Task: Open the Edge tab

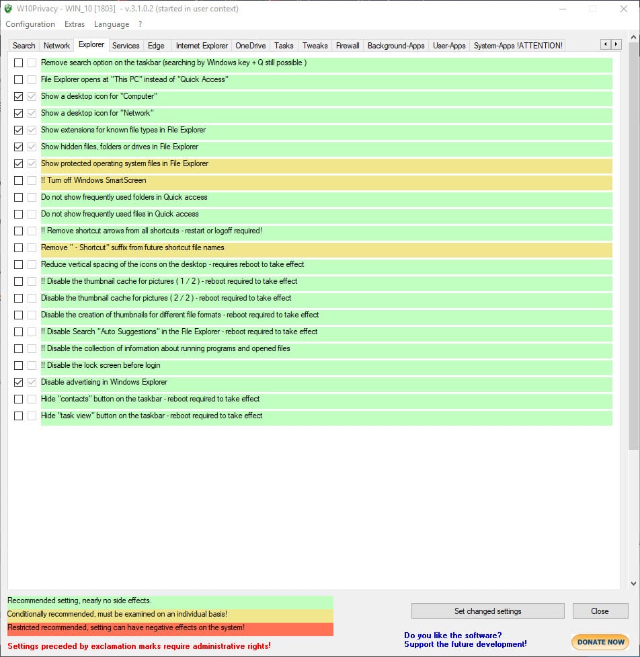Action: point(156,46)
